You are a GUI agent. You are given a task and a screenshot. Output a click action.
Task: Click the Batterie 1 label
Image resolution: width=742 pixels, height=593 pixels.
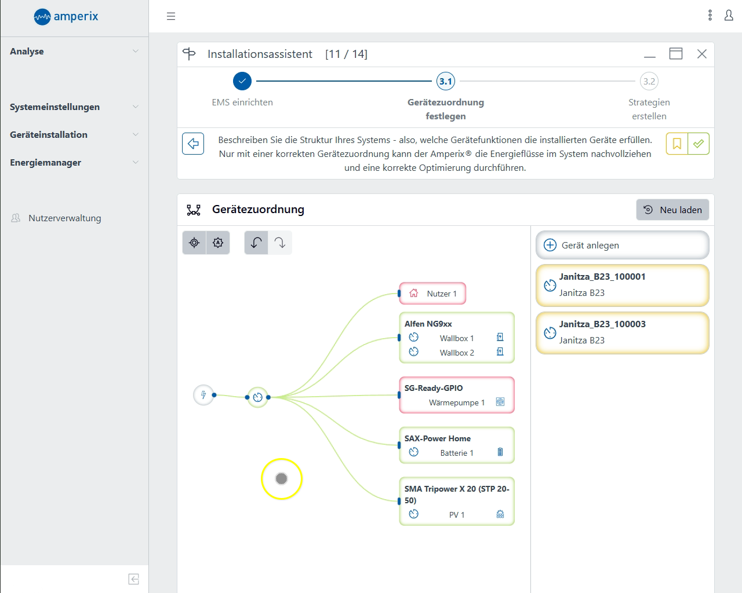click(457, 453)
